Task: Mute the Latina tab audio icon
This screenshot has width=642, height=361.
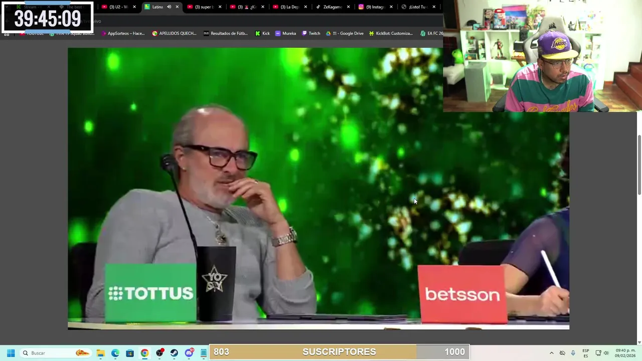Action: pyautogui.click(x=169, y=7)
